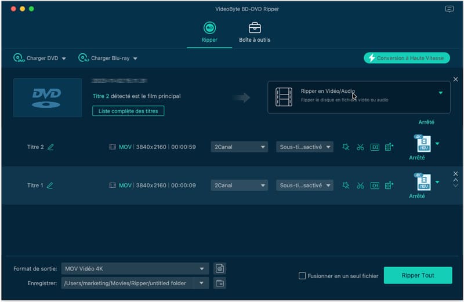Click the scissors cut icon for Titre 2

[x=360, y=147]
